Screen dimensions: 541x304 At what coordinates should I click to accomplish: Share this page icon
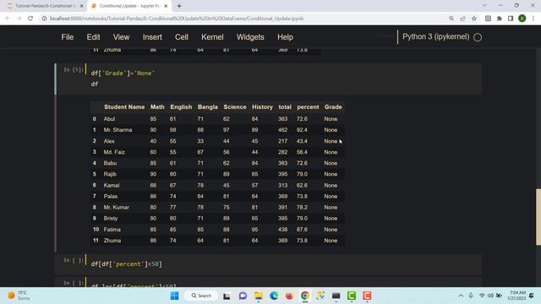[x=462, y=19]
